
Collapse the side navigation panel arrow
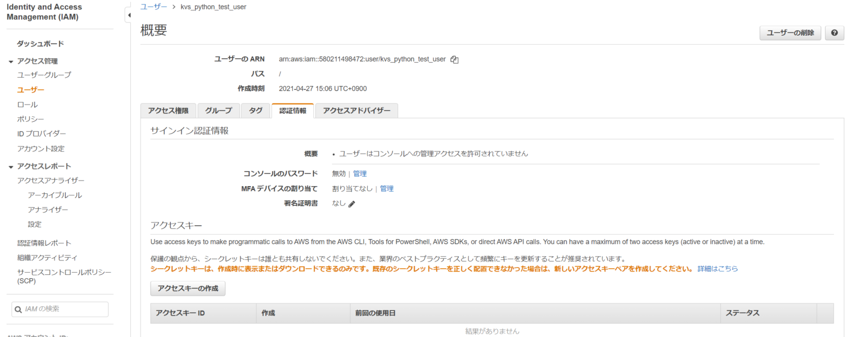(128, 14)
